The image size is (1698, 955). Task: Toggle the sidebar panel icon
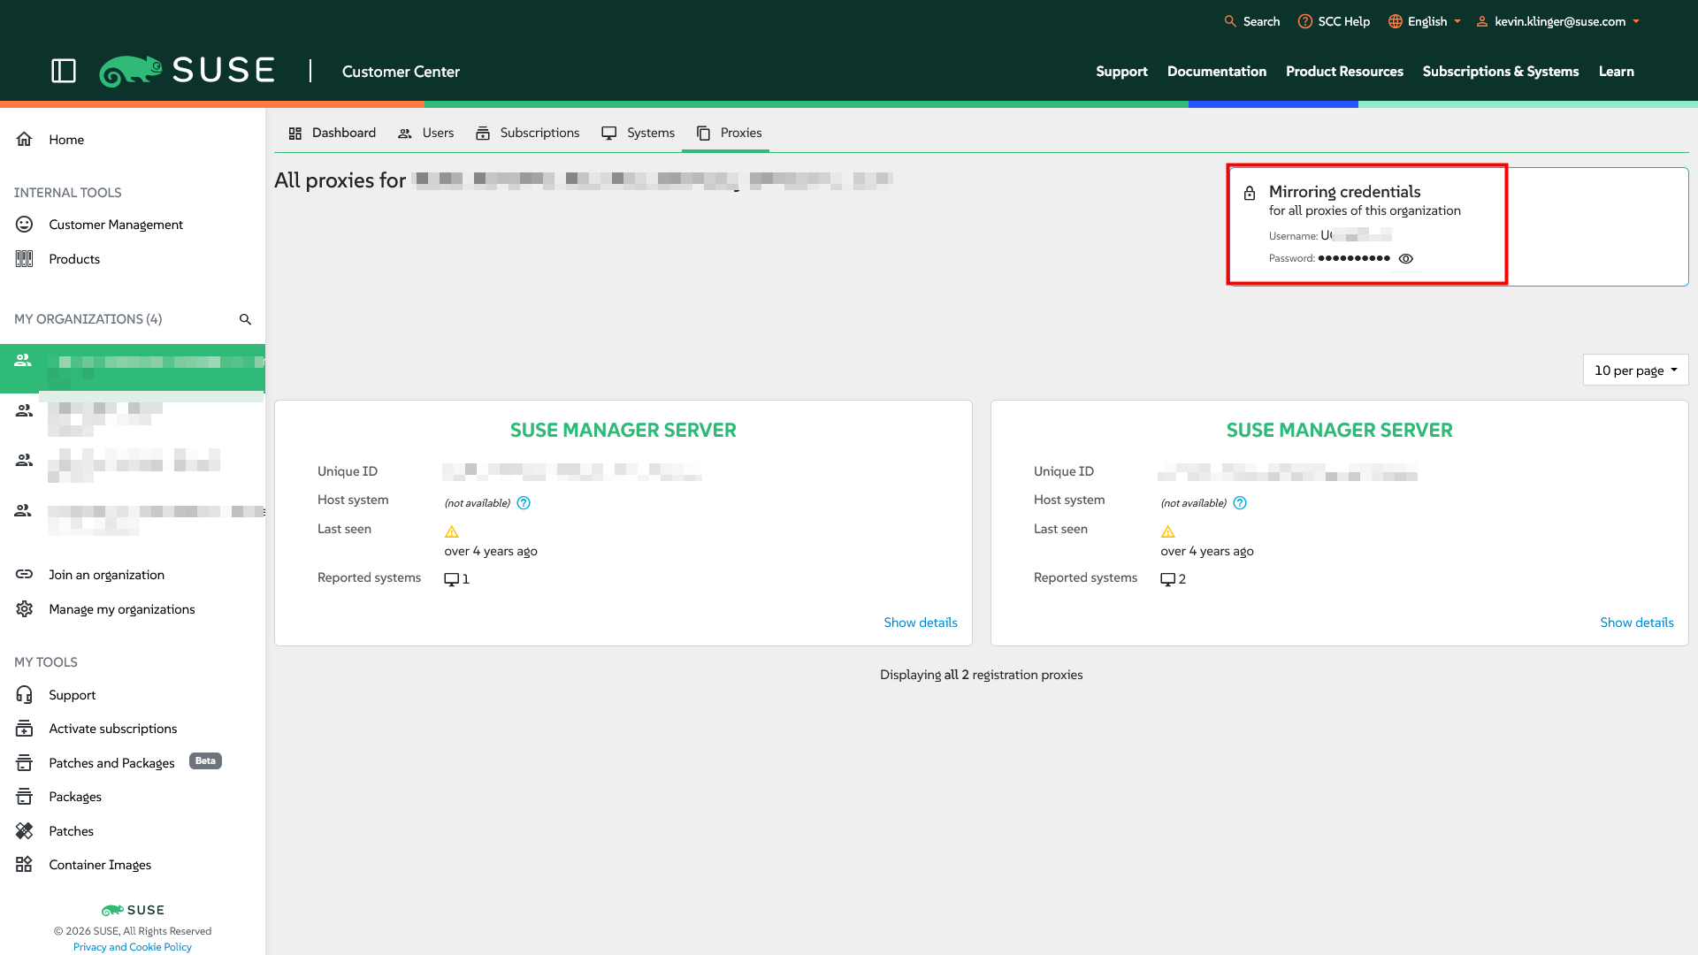(64, 71)
